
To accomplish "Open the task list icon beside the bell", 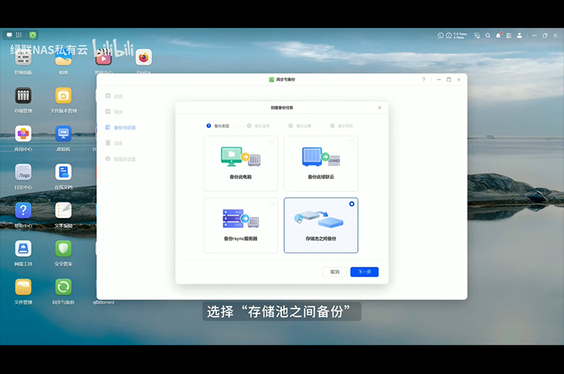I will 509,35.
